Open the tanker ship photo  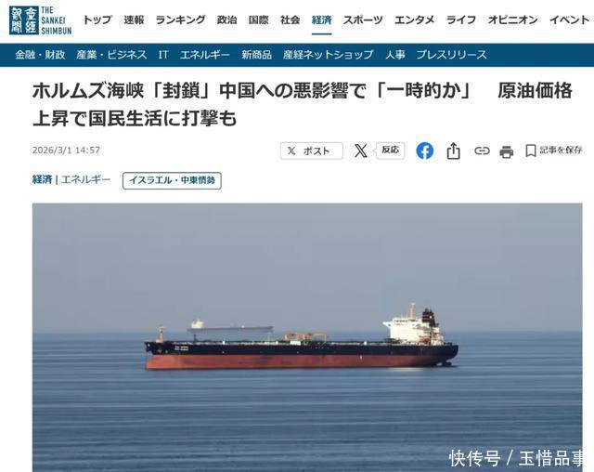(307, 337)
